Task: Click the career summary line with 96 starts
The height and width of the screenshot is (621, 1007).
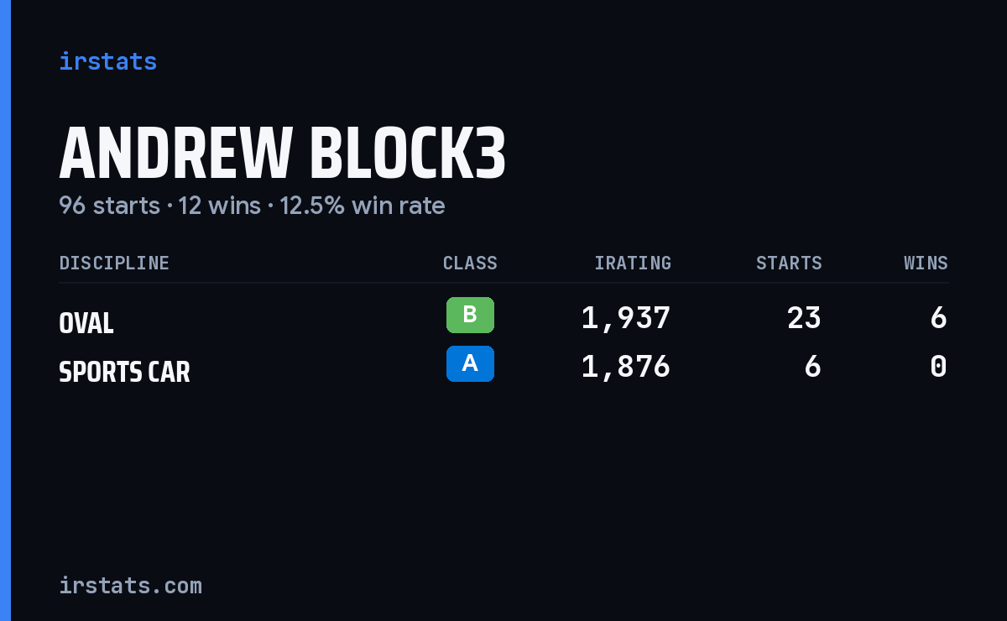Action: (x=252, y=206)
